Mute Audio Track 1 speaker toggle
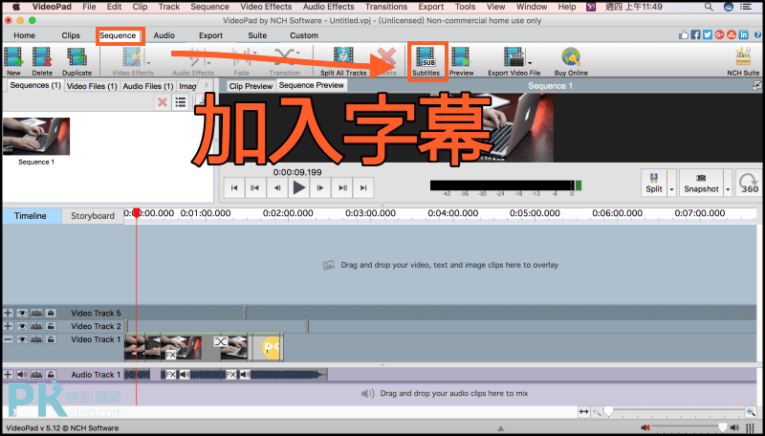This screenshot has width=765, height=436. 22,375
